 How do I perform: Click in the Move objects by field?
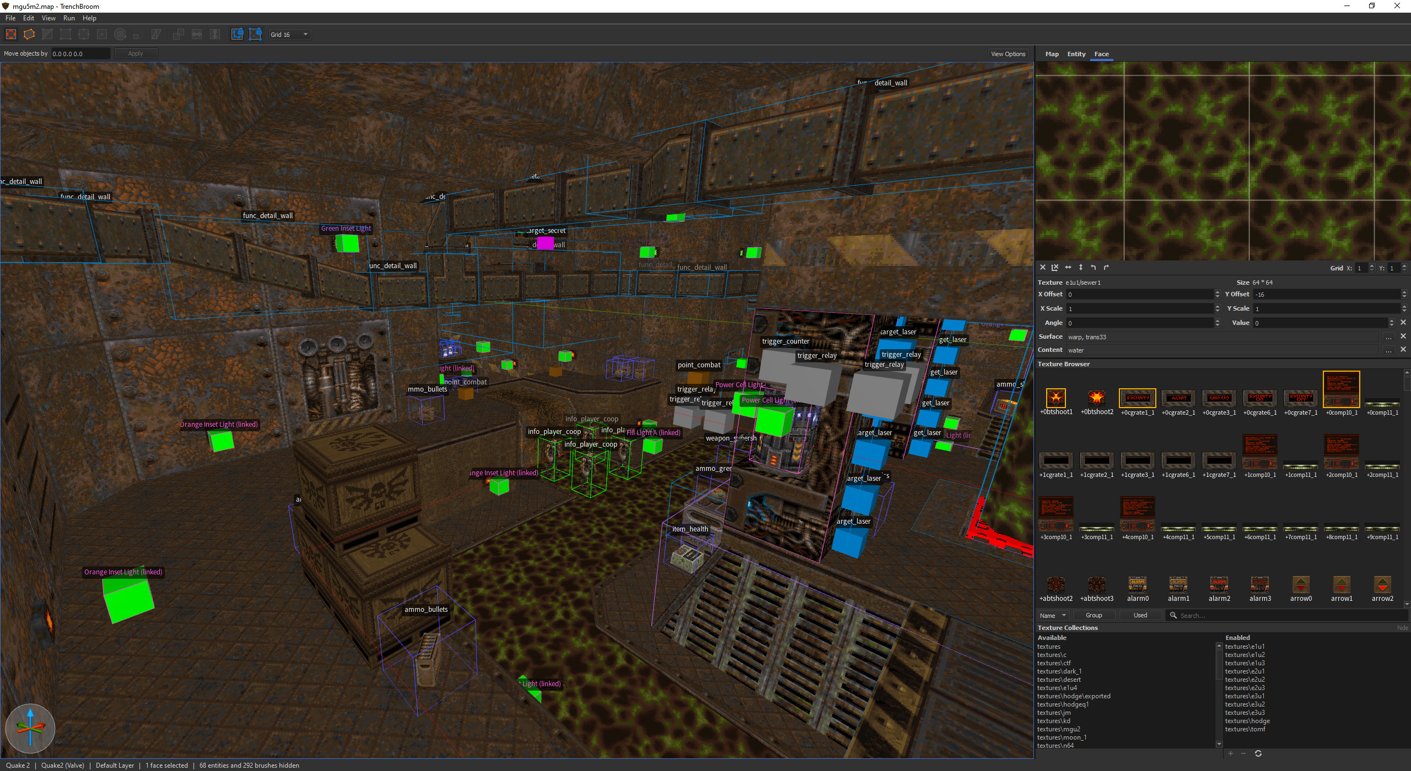point(80,53)
